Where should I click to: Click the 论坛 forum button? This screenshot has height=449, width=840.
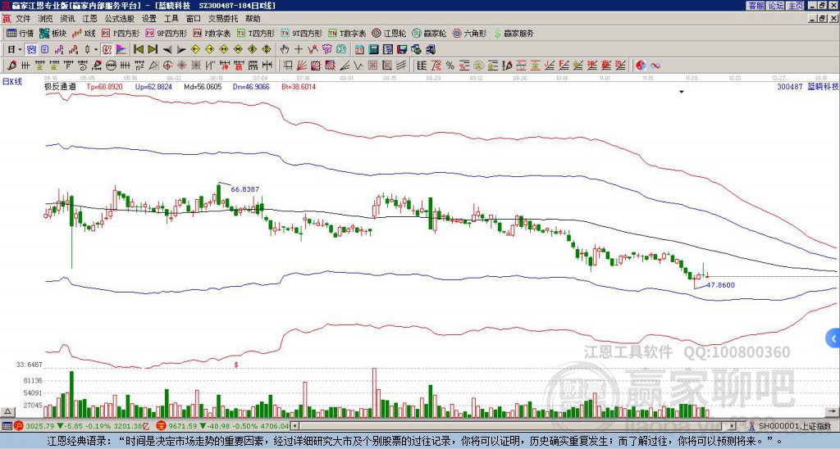click(x=776, y=6)
